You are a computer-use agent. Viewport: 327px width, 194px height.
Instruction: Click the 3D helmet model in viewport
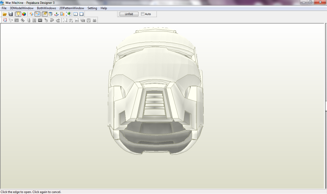pos(156,91)
